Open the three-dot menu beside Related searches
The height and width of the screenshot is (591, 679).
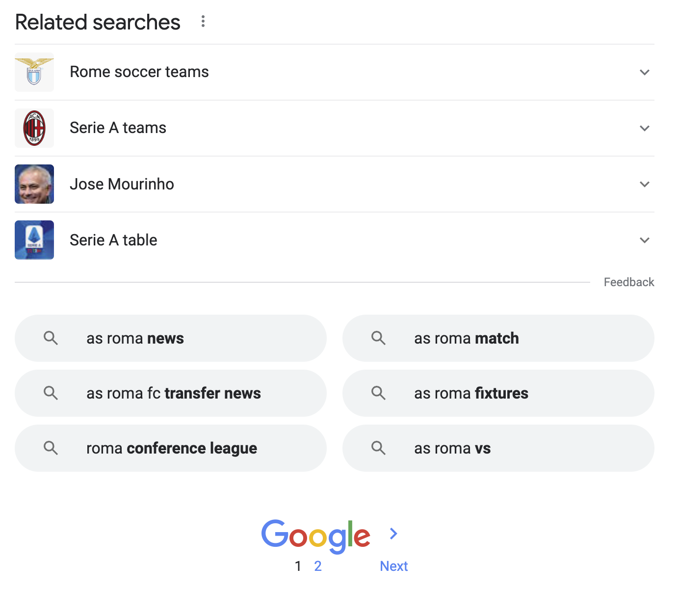click(203, 21)
